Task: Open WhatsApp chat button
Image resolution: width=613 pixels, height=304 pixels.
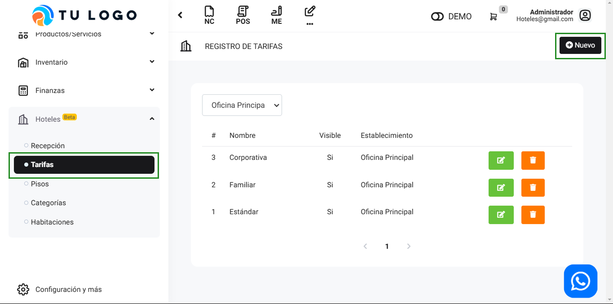Action: [580, 281]
